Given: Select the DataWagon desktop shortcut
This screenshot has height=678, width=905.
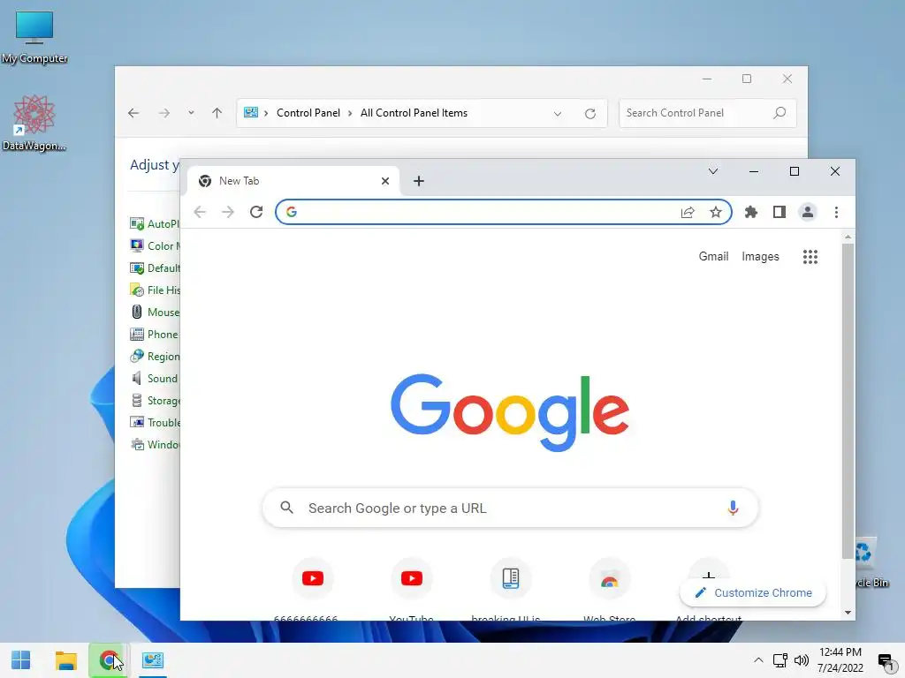Looking at the screenshot, I should [x=34, y=123].
